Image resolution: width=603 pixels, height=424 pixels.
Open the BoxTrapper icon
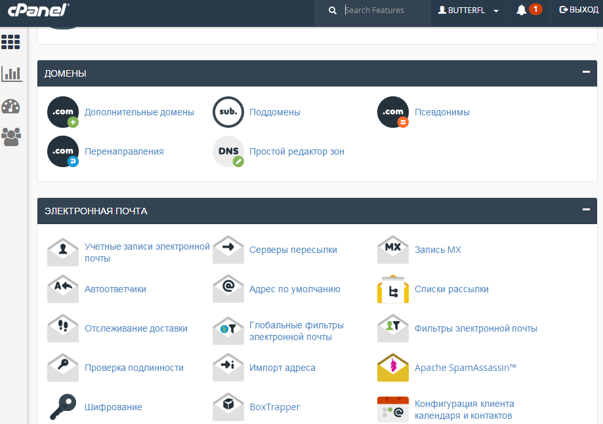[228, 407]
